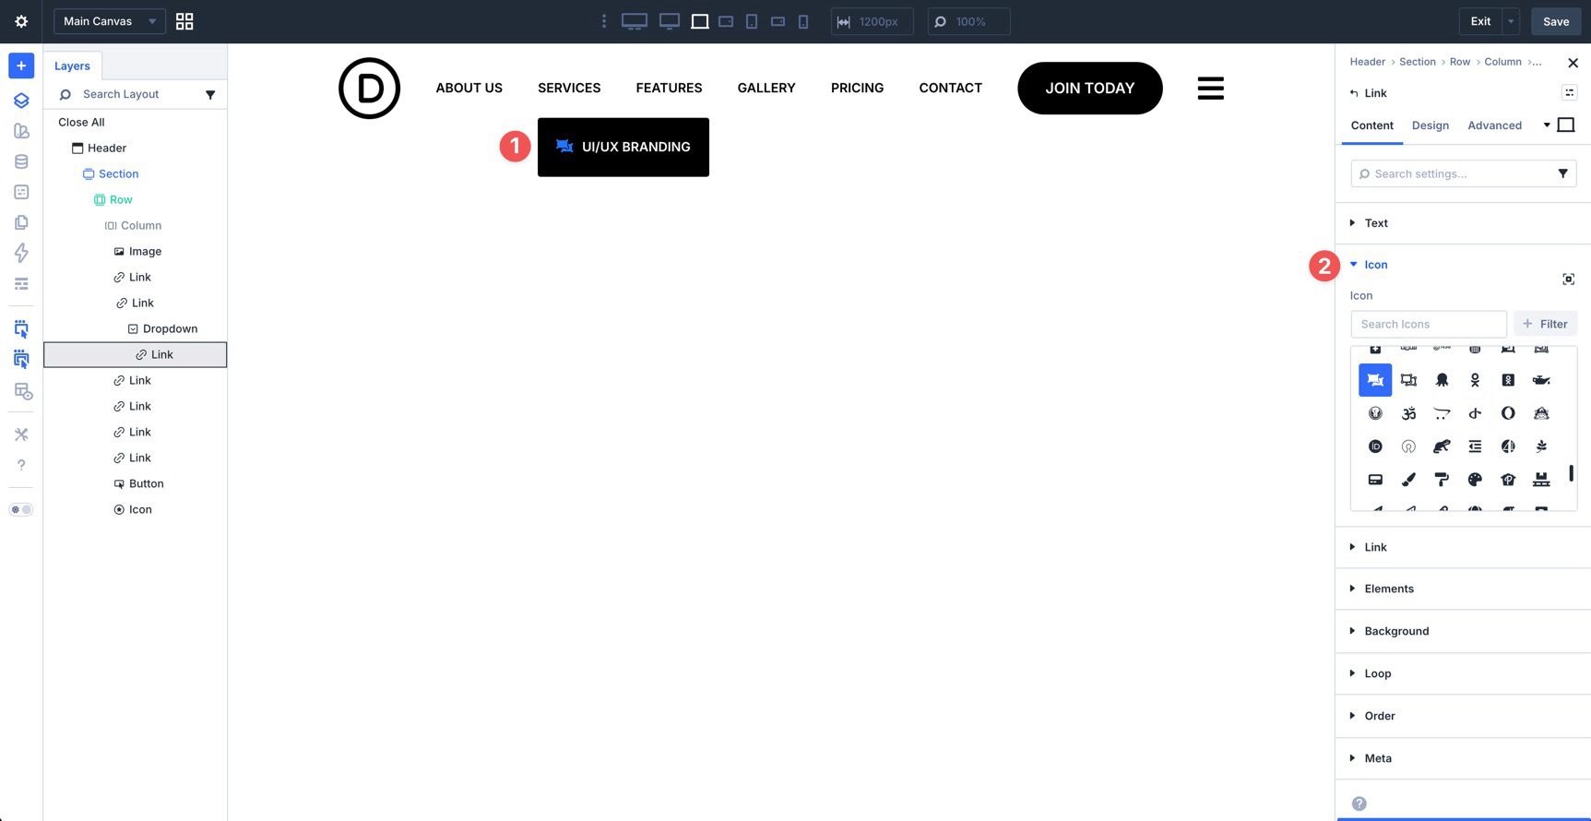1591x821 pixels.
Task: Pick the outdent lines icon
Action: coord(1475,446)
